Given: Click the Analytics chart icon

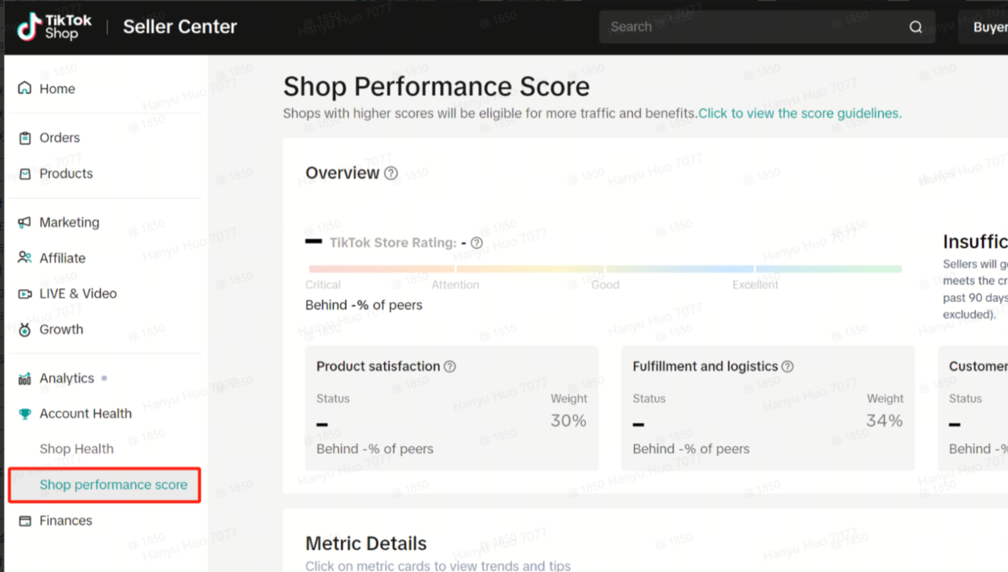Looking at the screenshot, I should click(25, 378).
